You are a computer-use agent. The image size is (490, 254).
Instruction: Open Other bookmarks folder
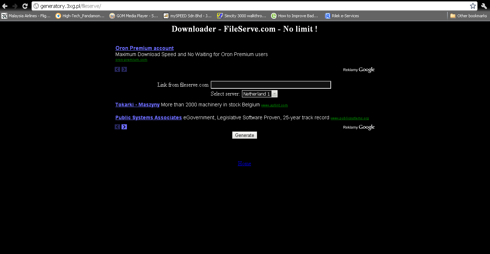468,16
